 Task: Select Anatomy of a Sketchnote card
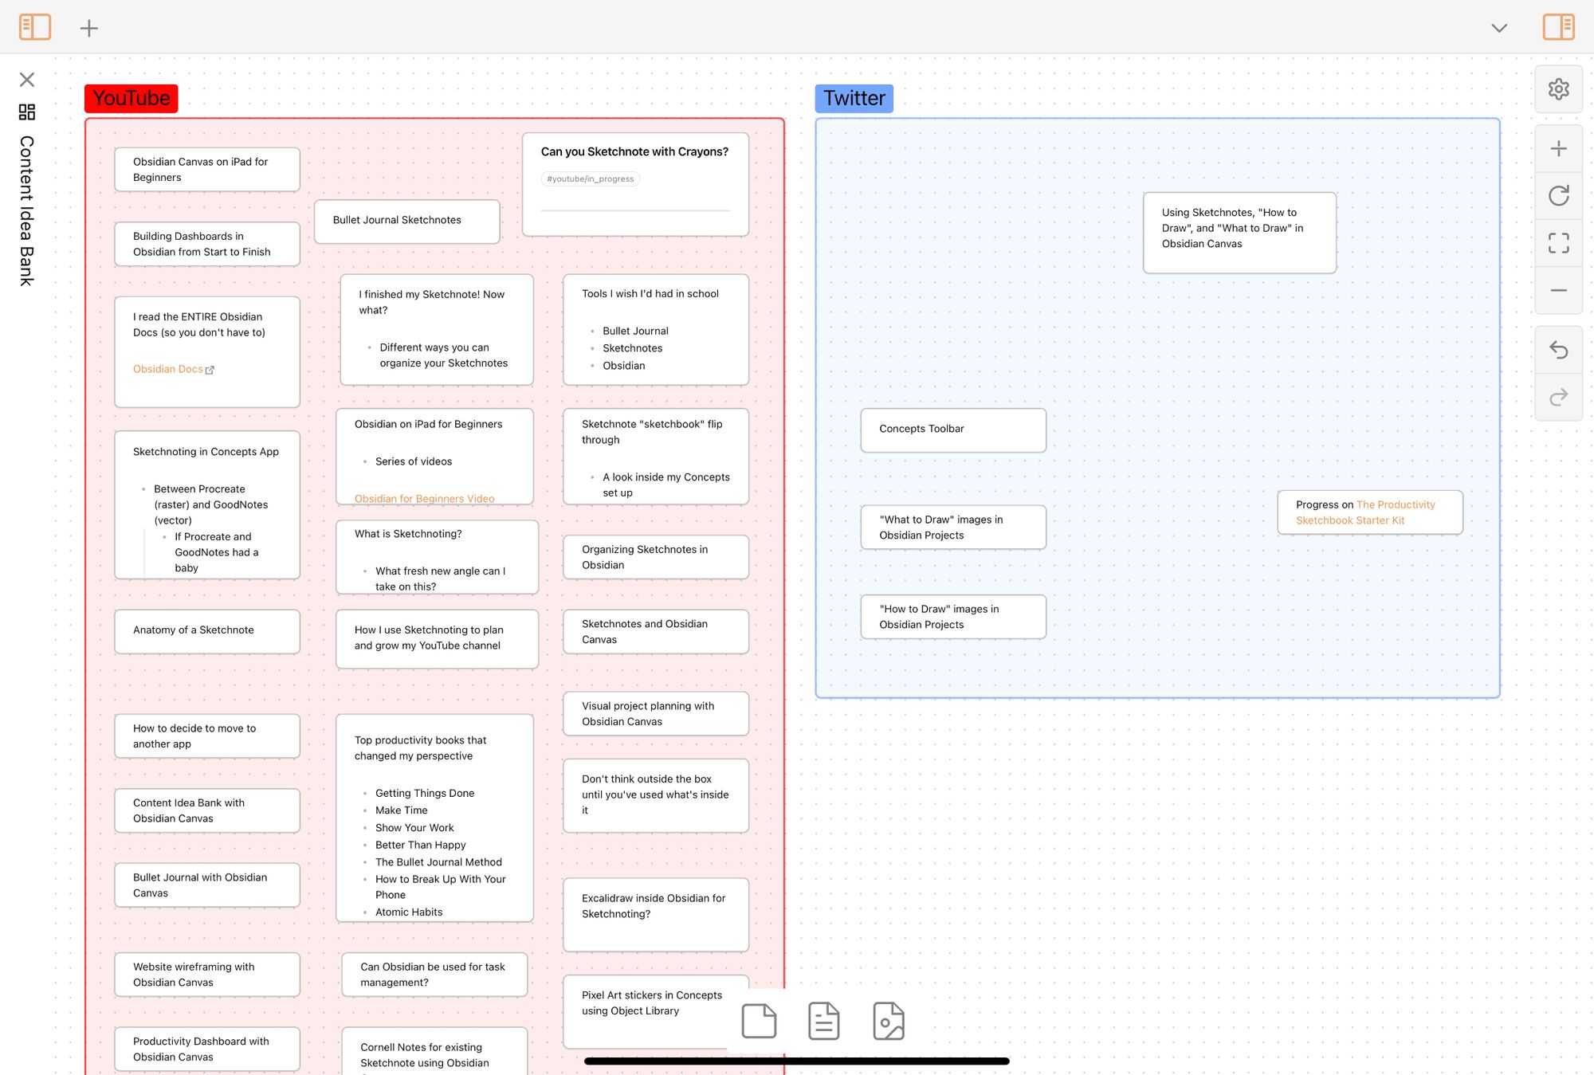pos(207,631)
